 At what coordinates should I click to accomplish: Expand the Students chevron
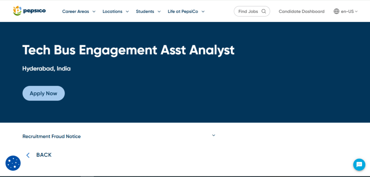tap(159, 11)
